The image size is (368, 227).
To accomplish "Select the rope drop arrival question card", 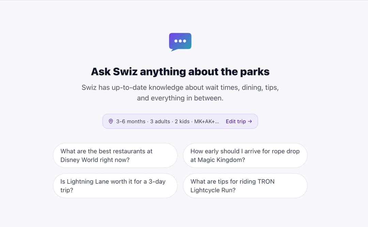I will [x=245, y=155].
